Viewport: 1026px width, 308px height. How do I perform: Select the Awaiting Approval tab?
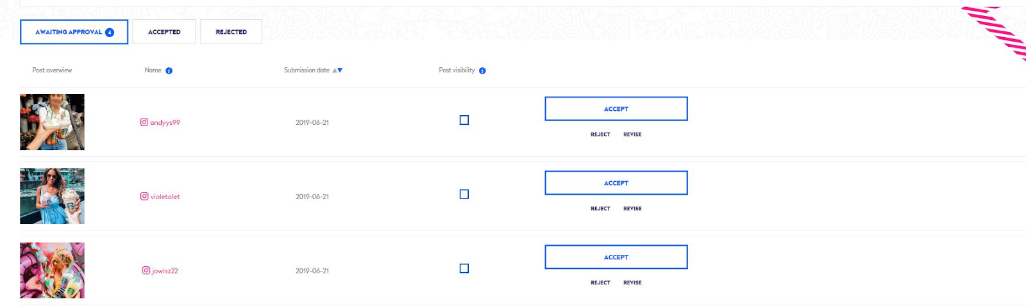click(x=74, y=32)
